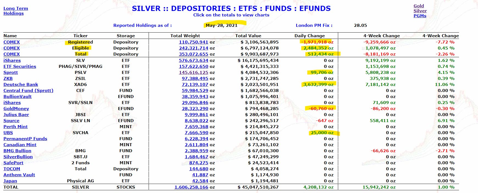View chart for Perth Mint total 7,659,368
The image size is (478, 193).
coord(197,127)
